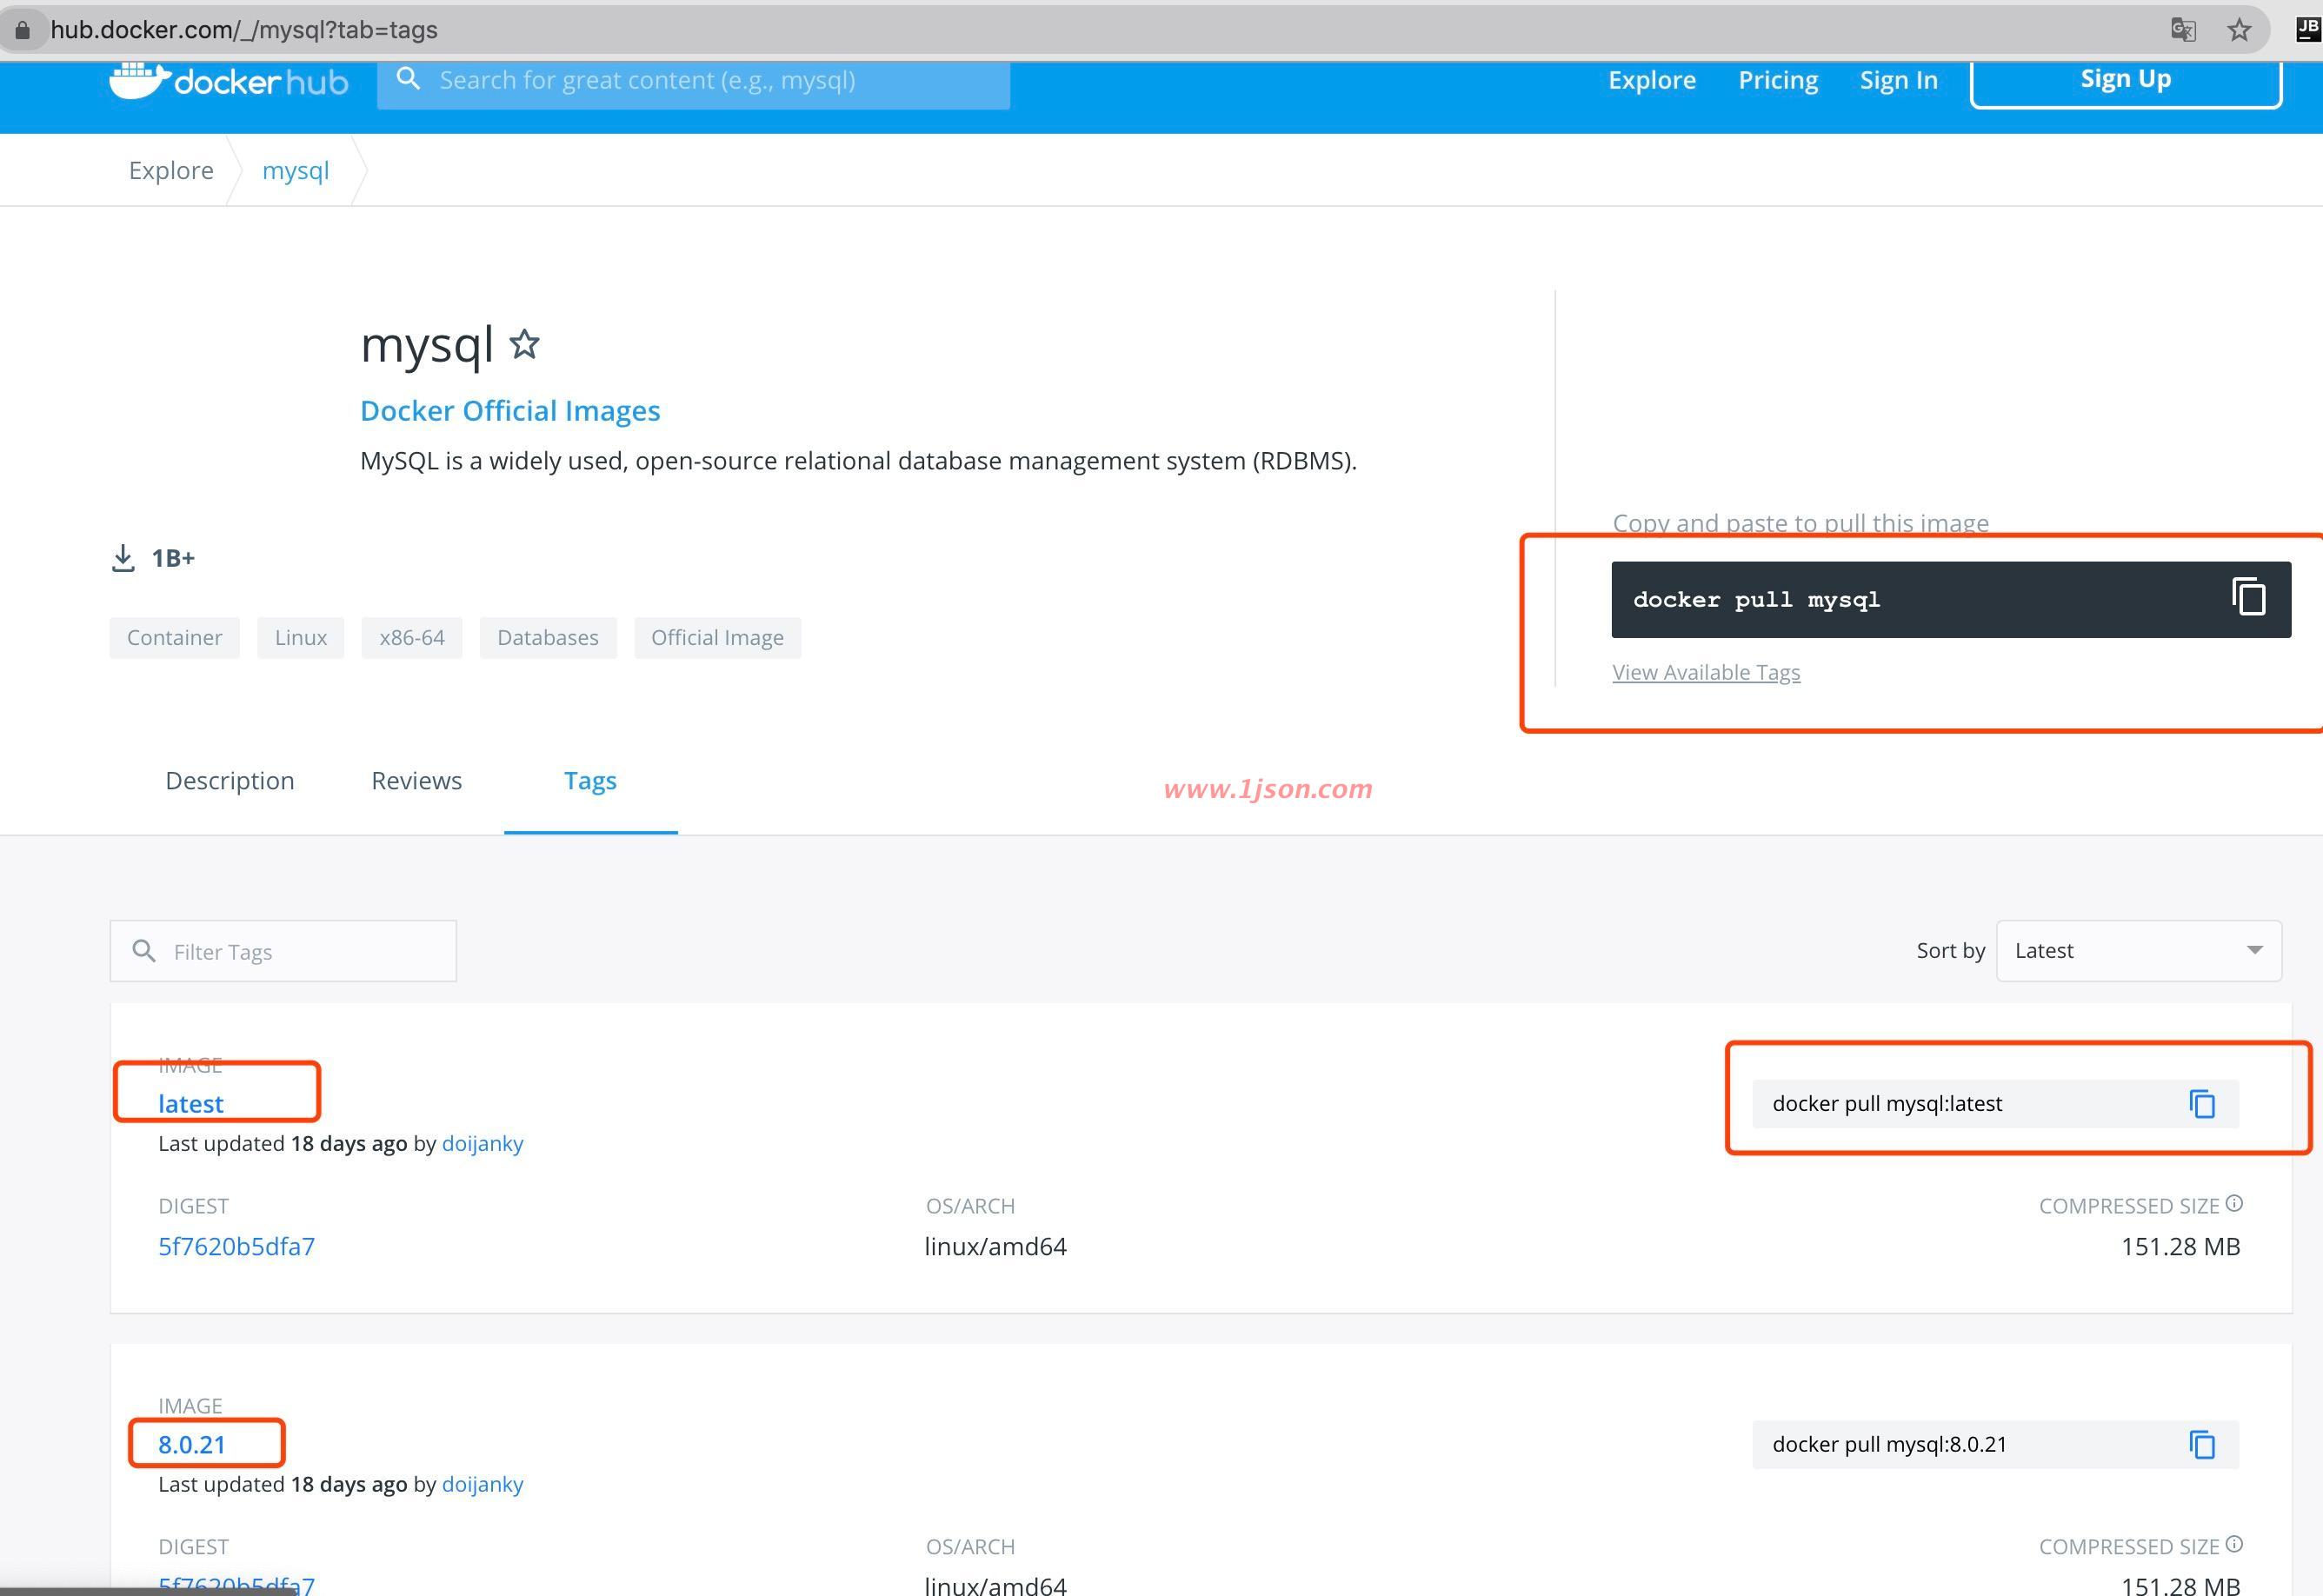Viewport: 2323px width, 1596px height.
Task: Click the Linux tag chip
Action: pyautogui.click(x=301, y=637)
